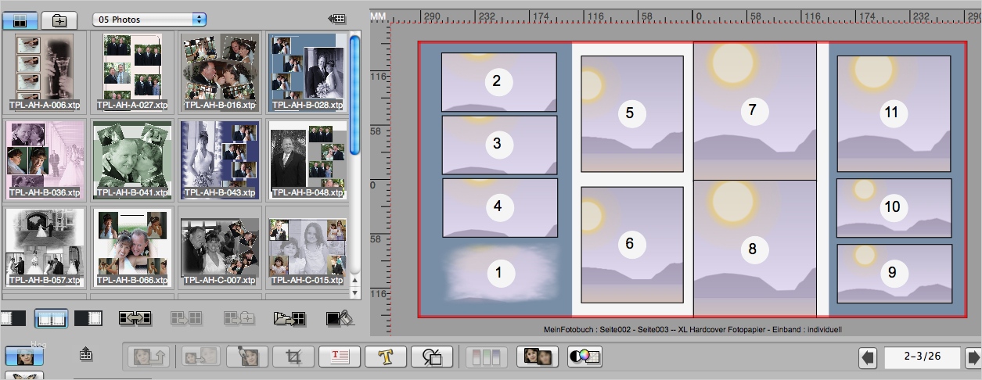982x380 pixels.
Task: Select photo placeholder 3
Action: (499, 145)
